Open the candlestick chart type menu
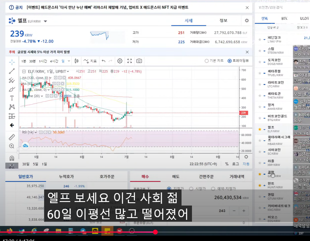Screen dimensions: 310x241 77,61
